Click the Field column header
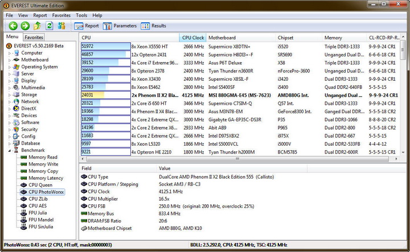The height and width of the screenshot is (252, 410). point(118,168)
